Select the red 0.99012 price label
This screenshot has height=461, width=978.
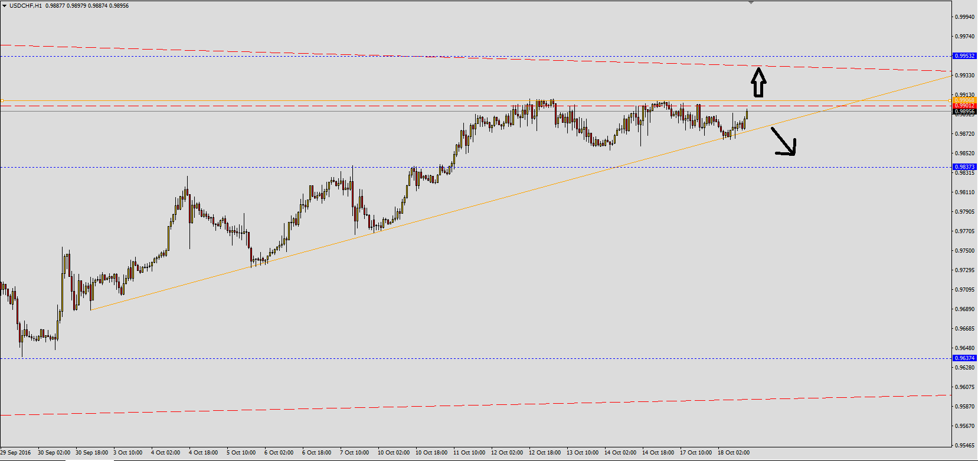(x=965, y=106)
